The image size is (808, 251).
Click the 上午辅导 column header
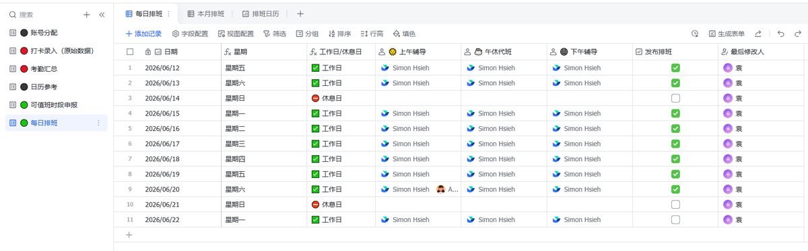(418, 52)
